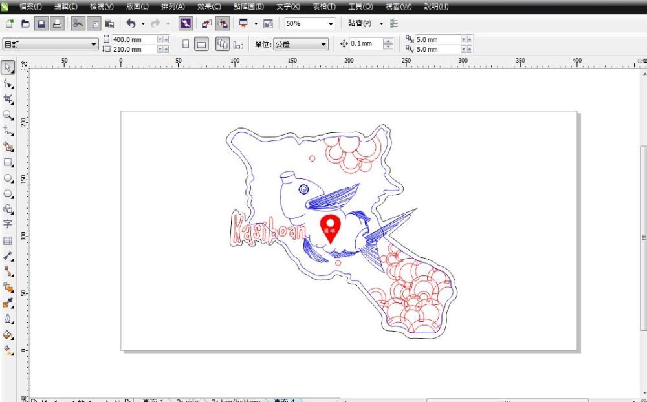
Task: Open the purple content search icon
Action: coord(186,23)
